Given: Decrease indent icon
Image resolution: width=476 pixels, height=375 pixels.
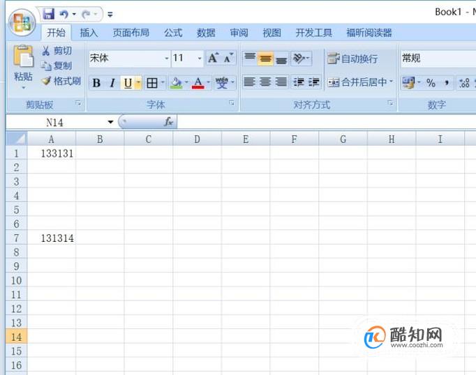Looking at the screenshot, I should click(x=299, y=82).
